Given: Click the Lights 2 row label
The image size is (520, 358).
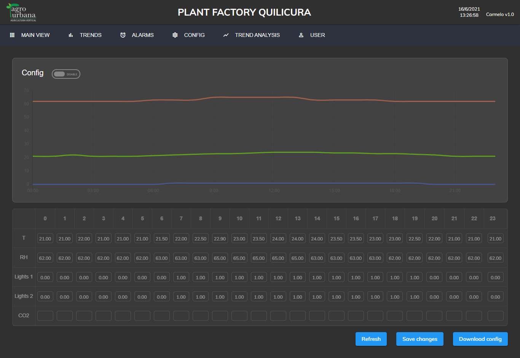Looking at the screenshot, I should pos(24,296).
